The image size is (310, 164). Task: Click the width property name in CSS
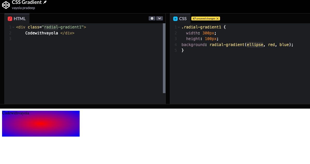(x=192, y=33)
